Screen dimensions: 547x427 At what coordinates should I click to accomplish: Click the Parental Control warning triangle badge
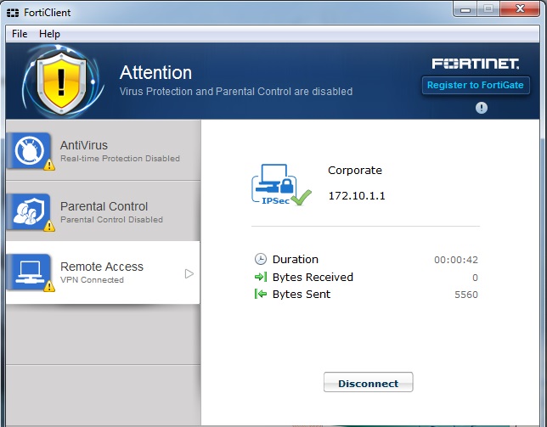[49, 226]
